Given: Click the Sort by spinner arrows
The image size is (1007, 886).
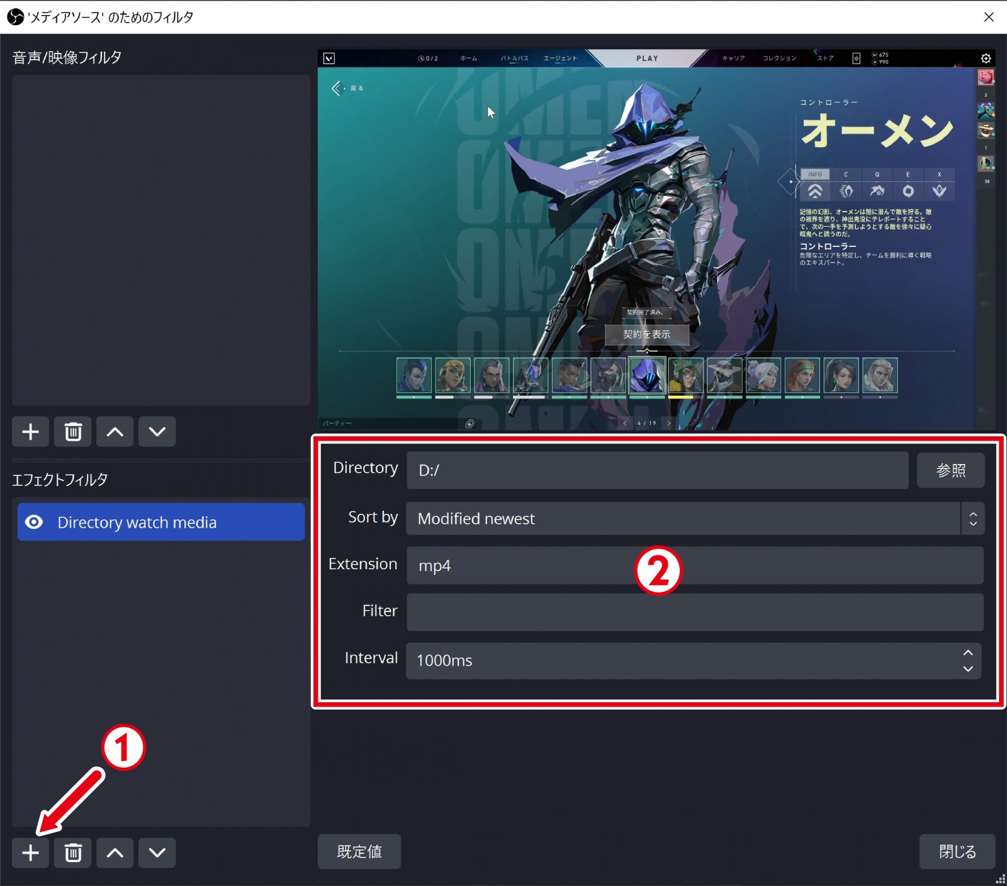Looking at the screenshot, I should (973, 518).
